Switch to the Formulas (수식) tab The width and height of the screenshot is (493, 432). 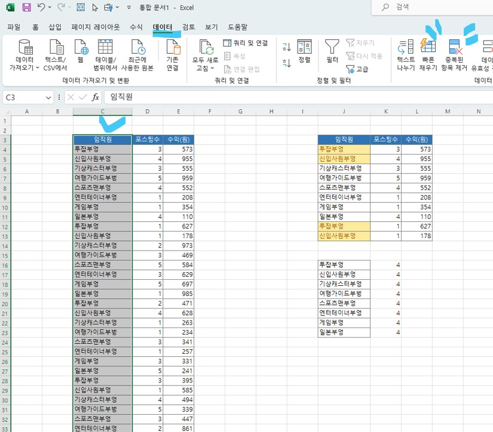pos(136,27)
